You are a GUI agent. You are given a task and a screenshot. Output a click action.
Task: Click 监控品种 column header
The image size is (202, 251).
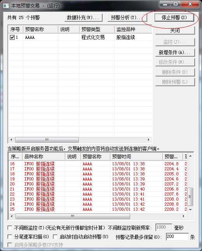click(133, 29)
